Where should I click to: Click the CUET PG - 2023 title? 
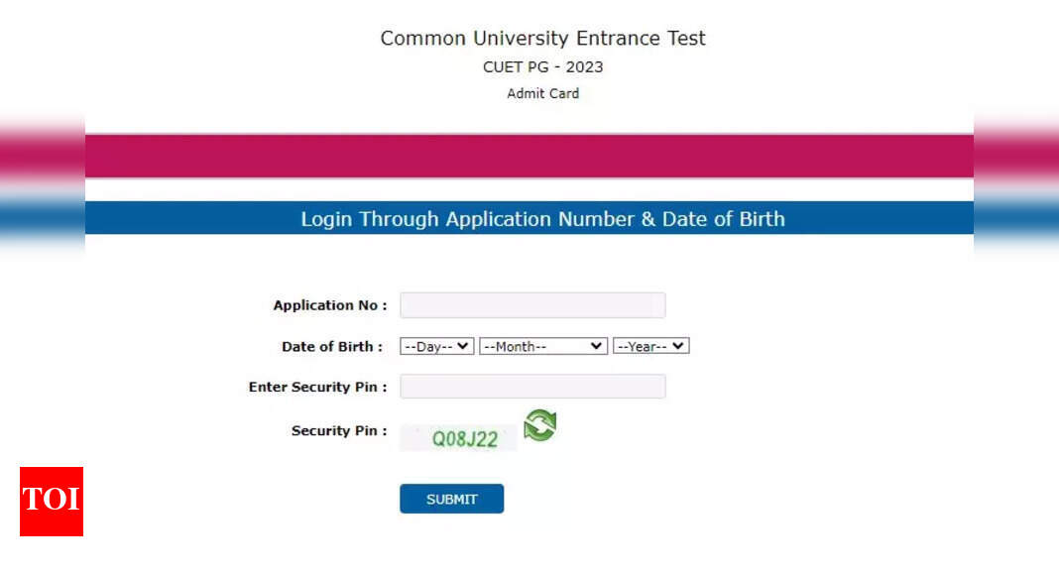(543, 67)
